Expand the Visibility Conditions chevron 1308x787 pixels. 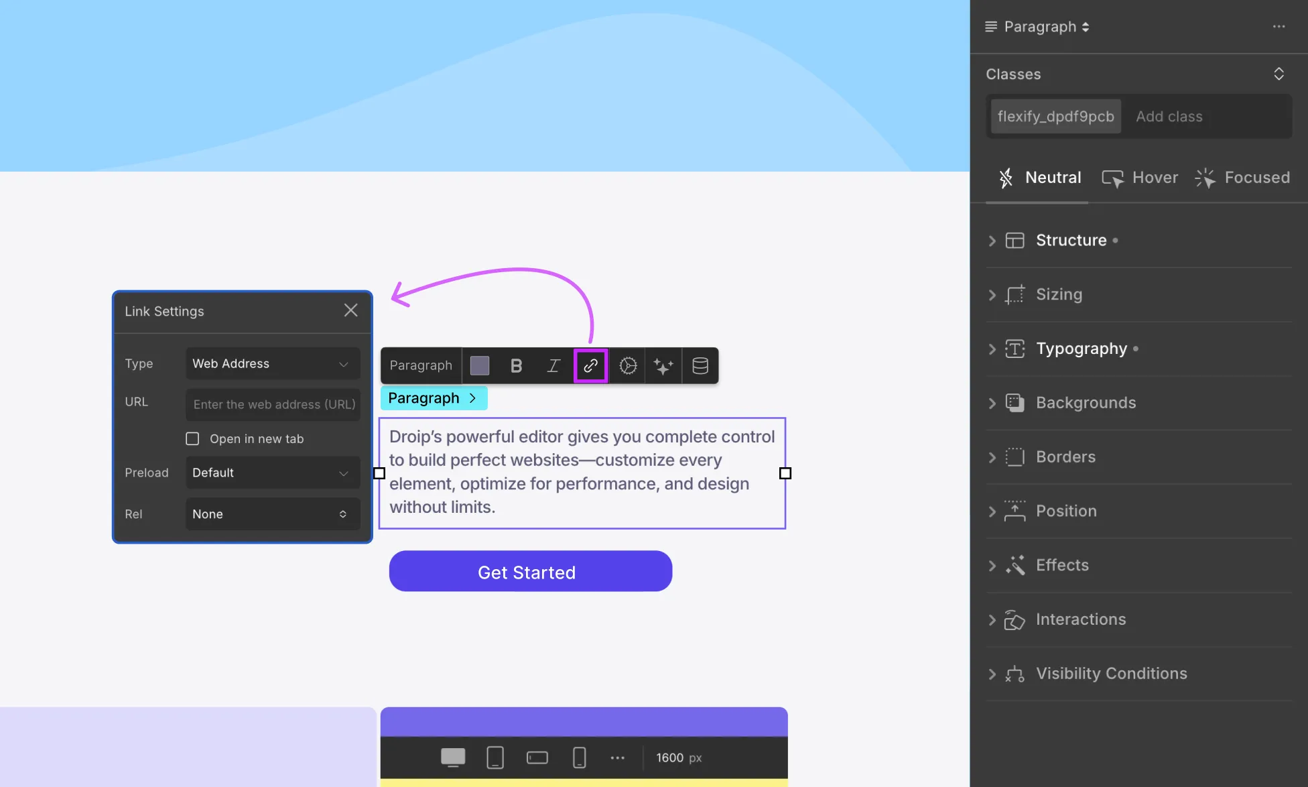(x=992, y=674)
